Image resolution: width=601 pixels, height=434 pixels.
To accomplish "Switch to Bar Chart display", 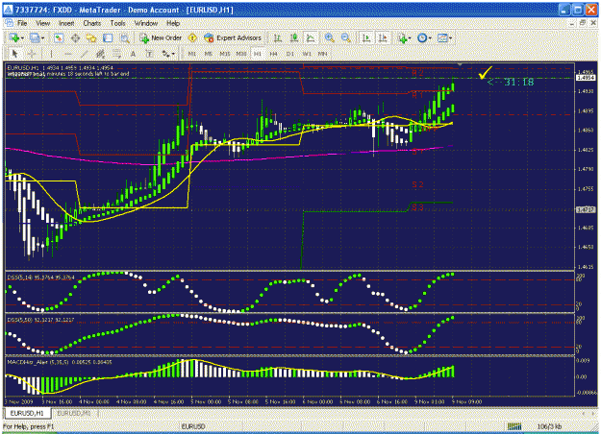I will (278, 37).
